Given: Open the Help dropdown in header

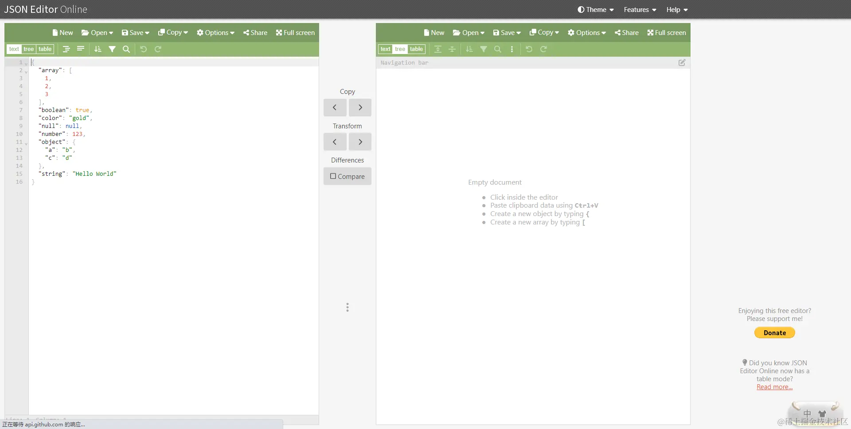Looking at the screenshot, I should (x=677, y=10).
